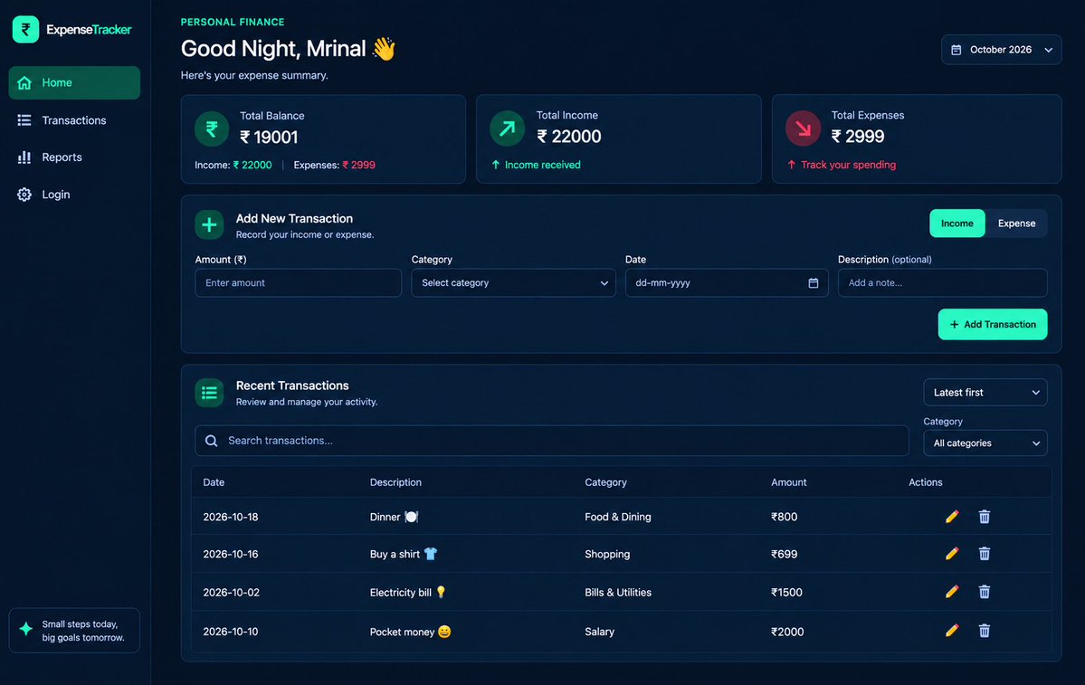Click the Total Balance rupee circle icon
Viewport: 1085px width, 685px height.
pyautogui.click(x=212, y=128)
